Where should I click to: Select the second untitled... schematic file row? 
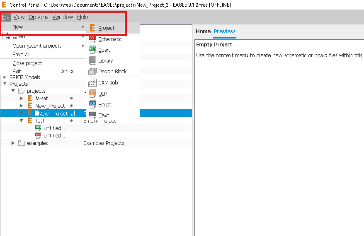point(54,135)
